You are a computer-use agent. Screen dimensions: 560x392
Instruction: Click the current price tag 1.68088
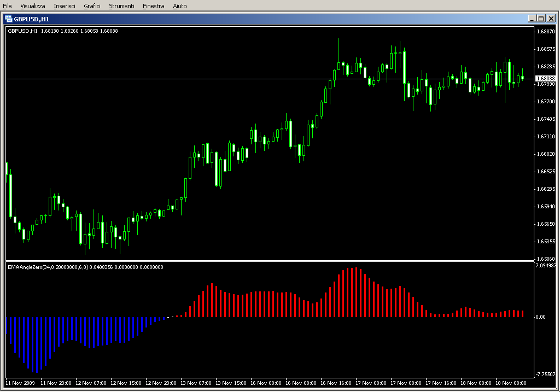[x=545, y=79]
